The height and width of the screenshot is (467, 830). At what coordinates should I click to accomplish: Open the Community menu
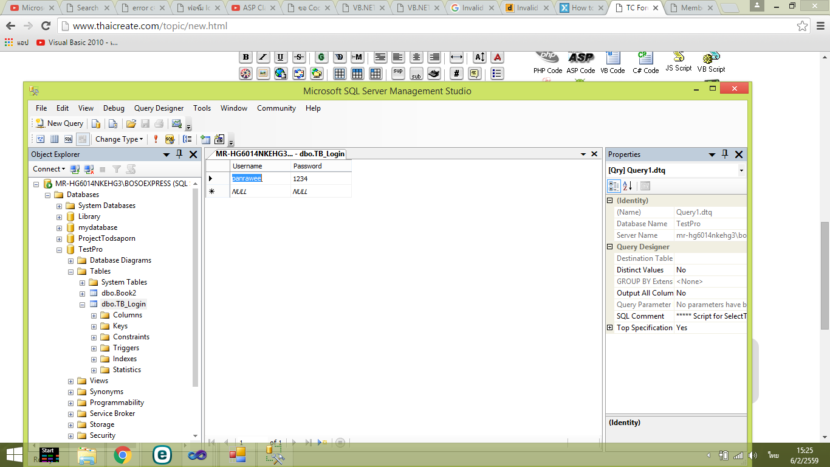pyautogui.click(x=276, y=108)
